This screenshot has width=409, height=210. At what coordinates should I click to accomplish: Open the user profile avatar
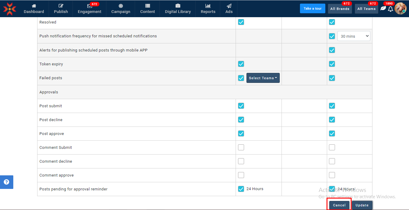click(x=400, y=8)
